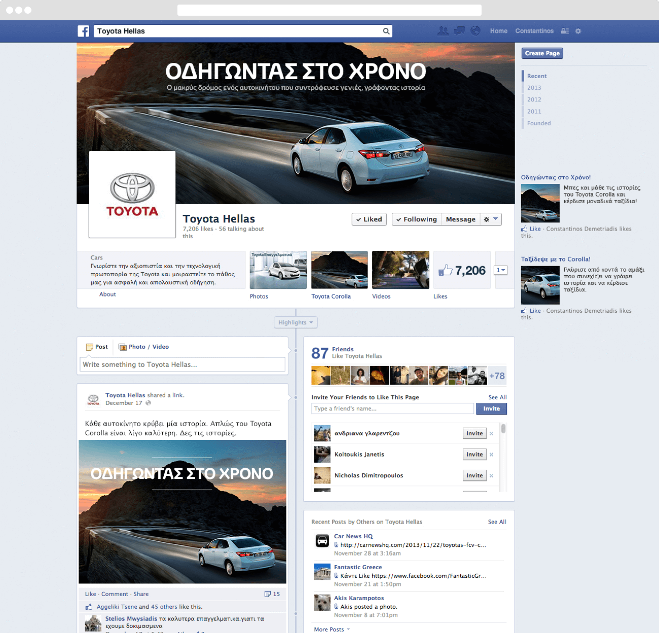
Task: Expand More Posts dropdown
Action: coord(332,629)
